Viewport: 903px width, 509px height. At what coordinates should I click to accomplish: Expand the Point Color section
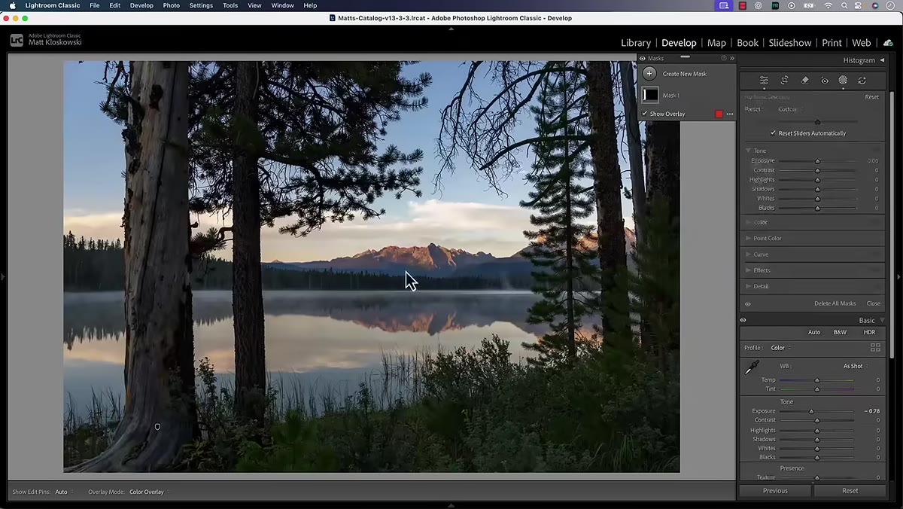click(x=749, y=238)
